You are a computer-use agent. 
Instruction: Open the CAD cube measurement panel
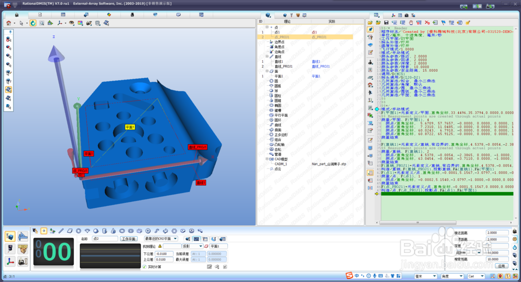click(10, 236)
